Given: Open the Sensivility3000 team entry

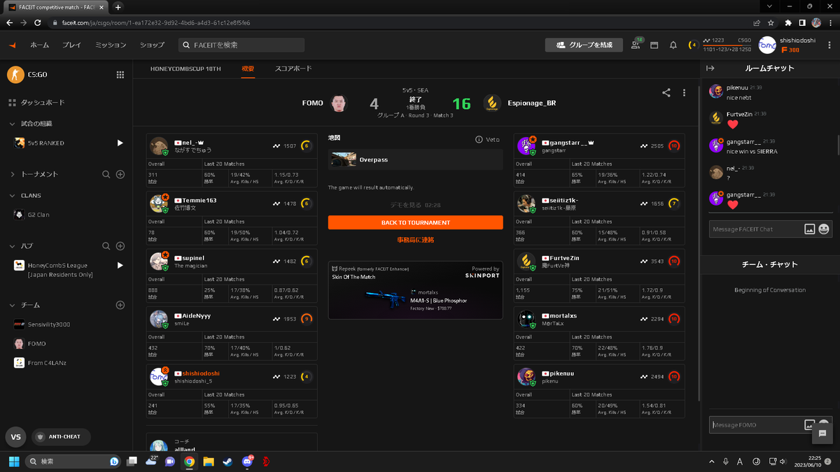Looking at the screenshot, I should tap(43, 324).
